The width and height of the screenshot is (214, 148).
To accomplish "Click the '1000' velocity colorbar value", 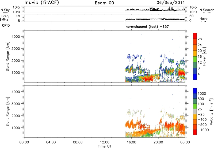I will (x=202, y=94).
